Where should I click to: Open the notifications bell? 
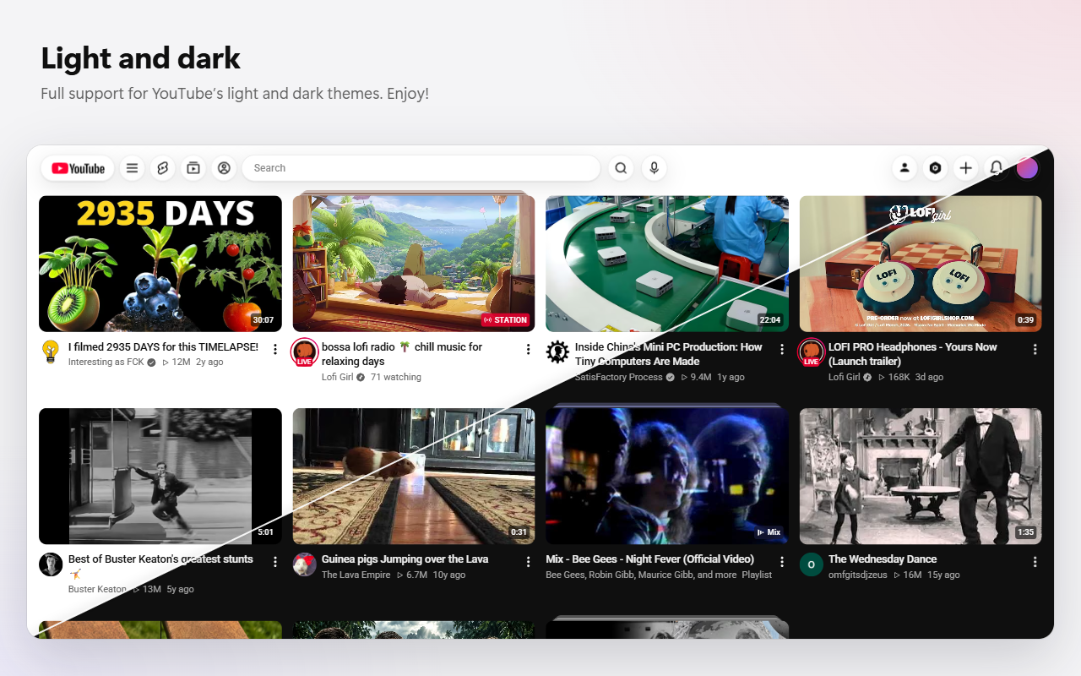pyautogui.click(x=997, y=168)
